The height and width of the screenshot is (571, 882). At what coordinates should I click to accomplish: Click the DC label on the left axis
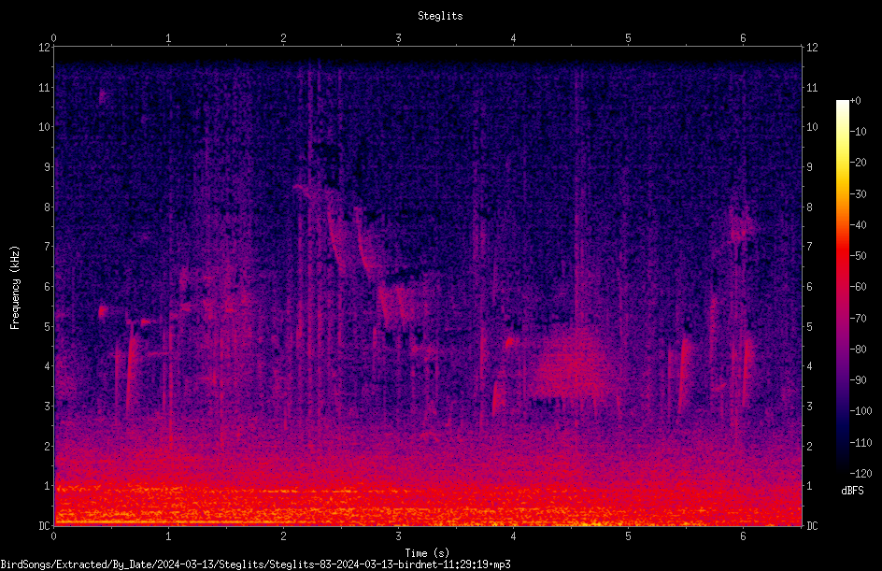(x=45, y=525)
